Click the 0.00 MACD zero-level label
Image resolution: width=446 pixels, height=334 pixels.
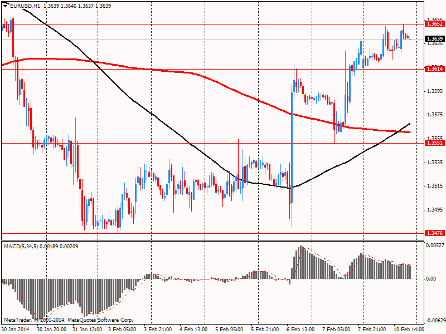click(431, 279)
